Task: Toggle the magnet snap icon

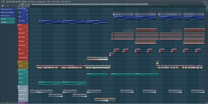Action: point(4,2)
